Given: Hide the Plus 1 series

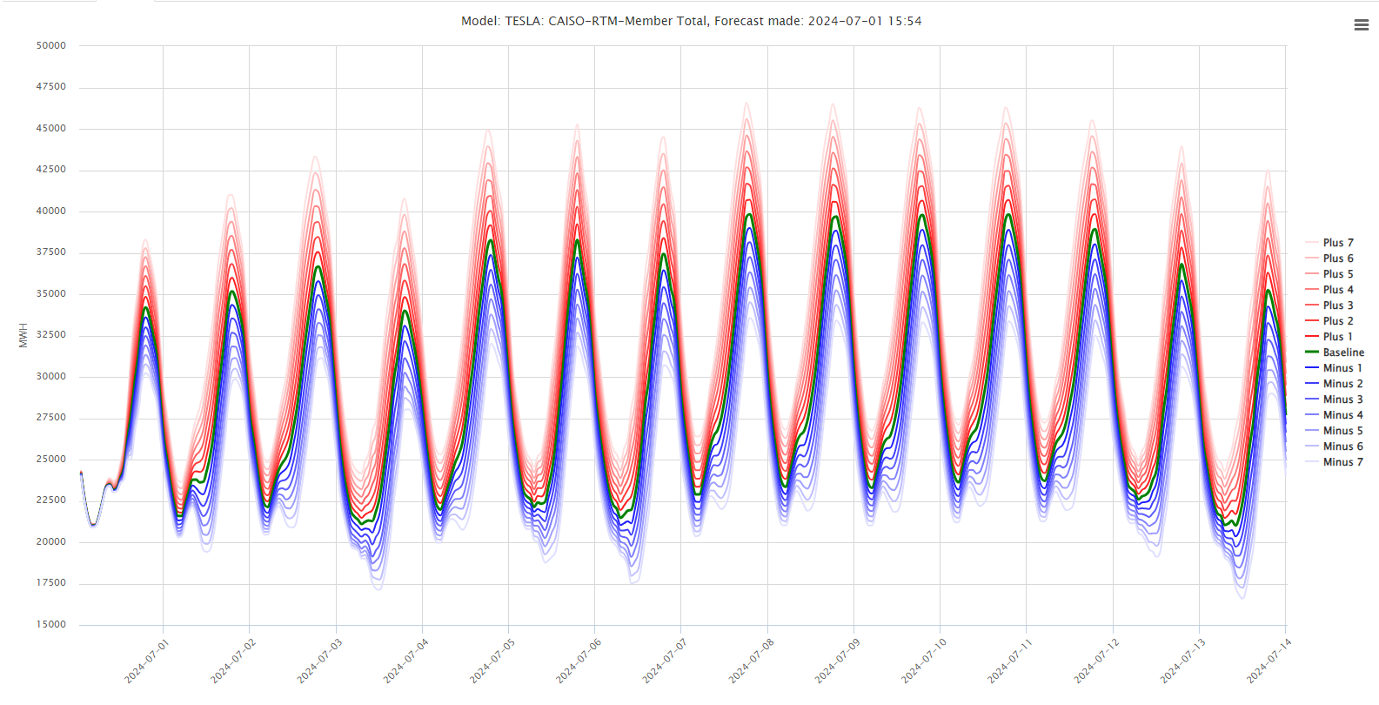Looking at the screenshot, I should [x=1329, y=337].
